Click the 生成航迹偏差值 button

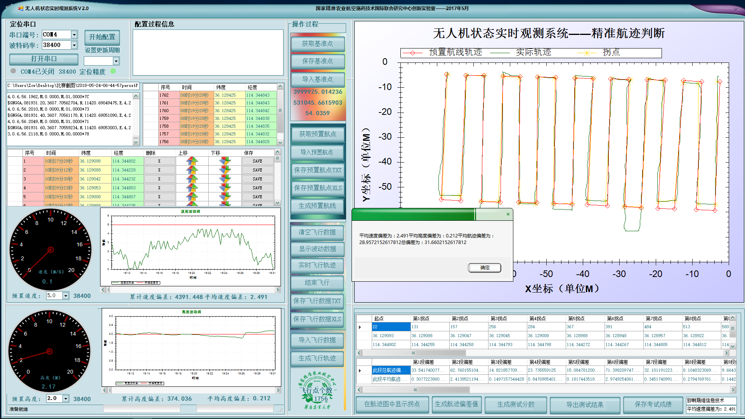pyautogui.click(x=457, y=404)
